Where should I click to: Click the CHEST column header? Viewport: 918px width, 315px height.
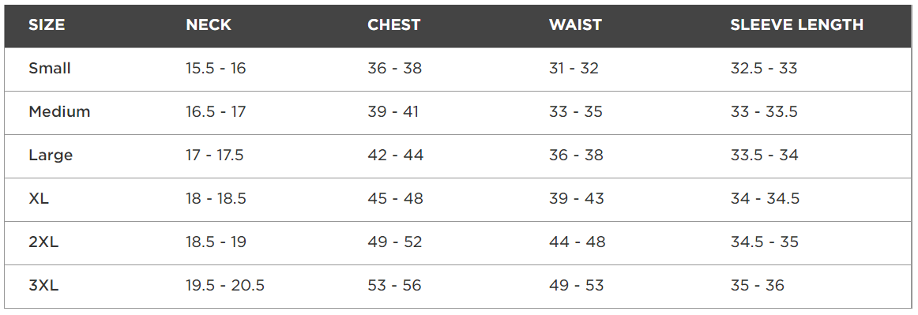click(394, 25)
